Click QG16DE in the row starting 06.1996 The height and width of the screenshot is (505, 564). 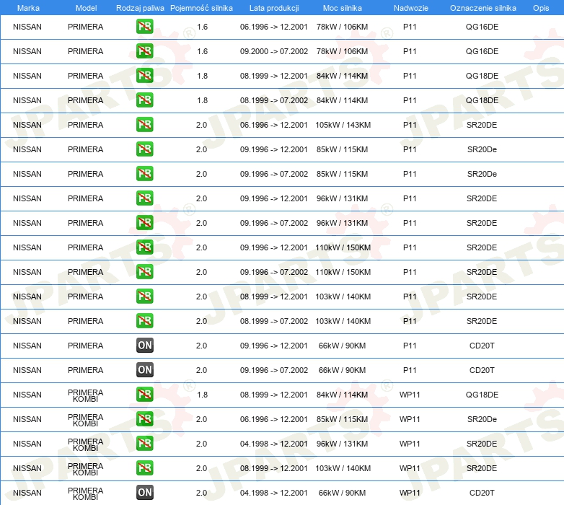[482, 27]
